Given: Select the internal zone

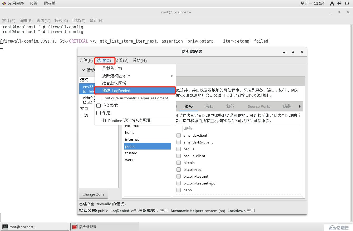Looking at the screenshot, I should (147, 139).
